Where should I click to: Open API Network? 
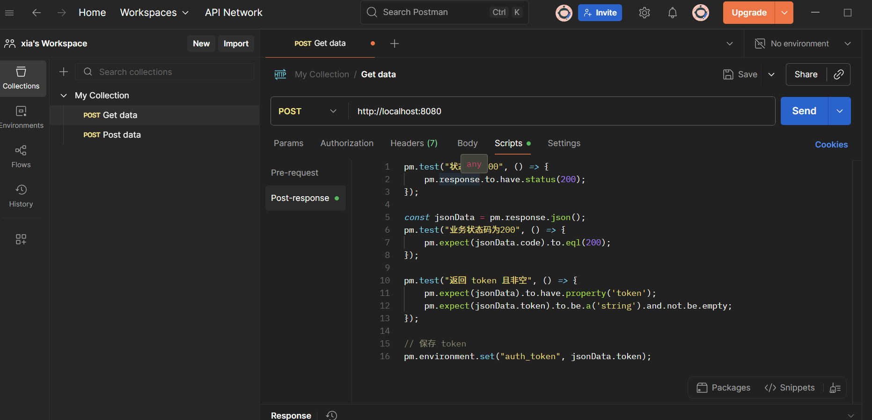(x=234, y=13)
